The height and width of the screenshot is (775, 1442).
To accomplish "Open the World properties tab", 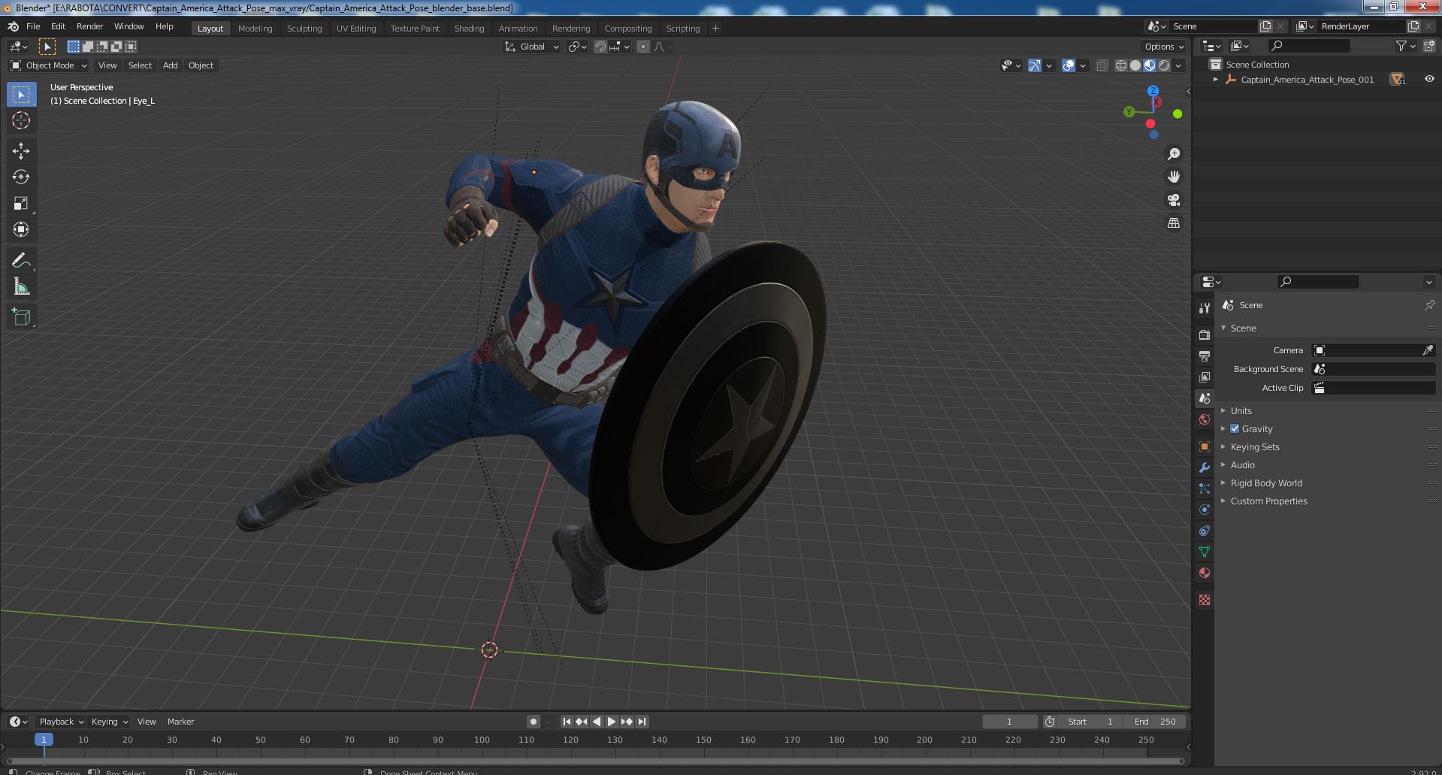I will pos(1205,419).
